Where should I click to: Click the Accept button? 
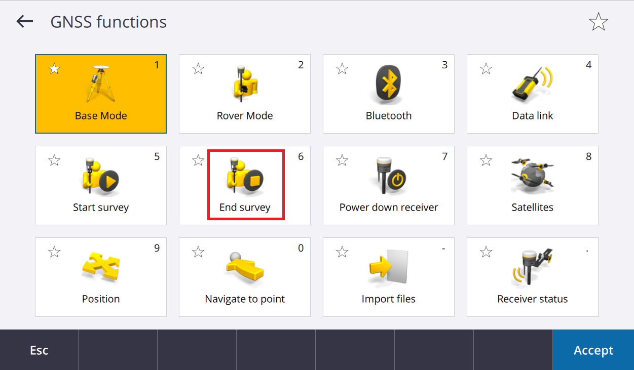593,350
